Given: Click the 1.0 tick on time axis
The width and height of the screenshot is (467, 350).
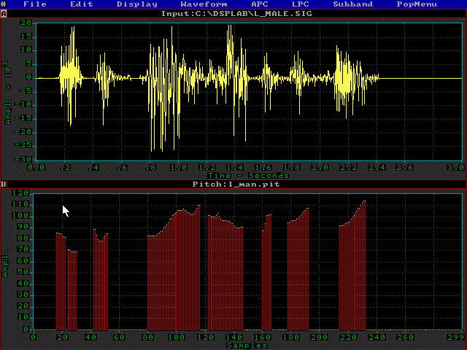Looking at the screenshot, I should [x=179, y=168].
